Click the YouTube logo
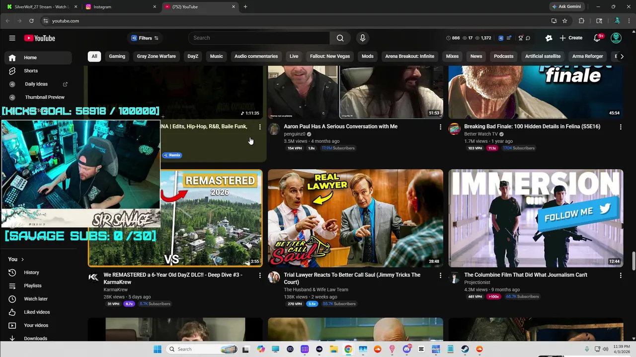Image resolution: width=636 pixels, height=357 pixels. tap(40, 38)
